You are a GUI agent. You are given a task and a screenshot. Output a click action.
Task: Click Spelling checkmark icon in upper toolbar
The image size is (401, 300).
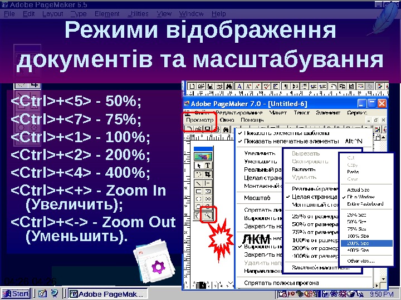[266, 86]
